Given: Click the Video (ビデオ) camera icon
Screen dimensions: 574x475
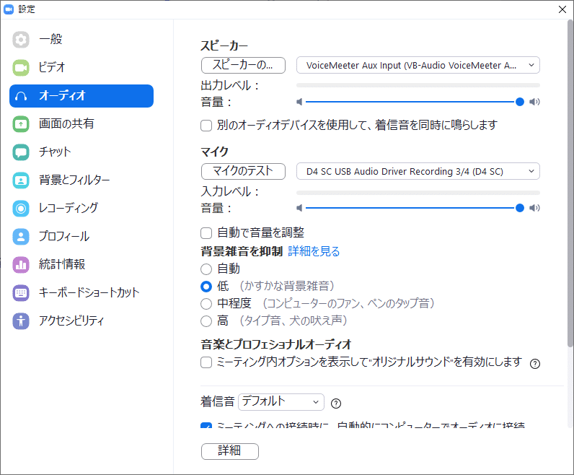Looking at the screenshot, I should [x=21, y=68].
